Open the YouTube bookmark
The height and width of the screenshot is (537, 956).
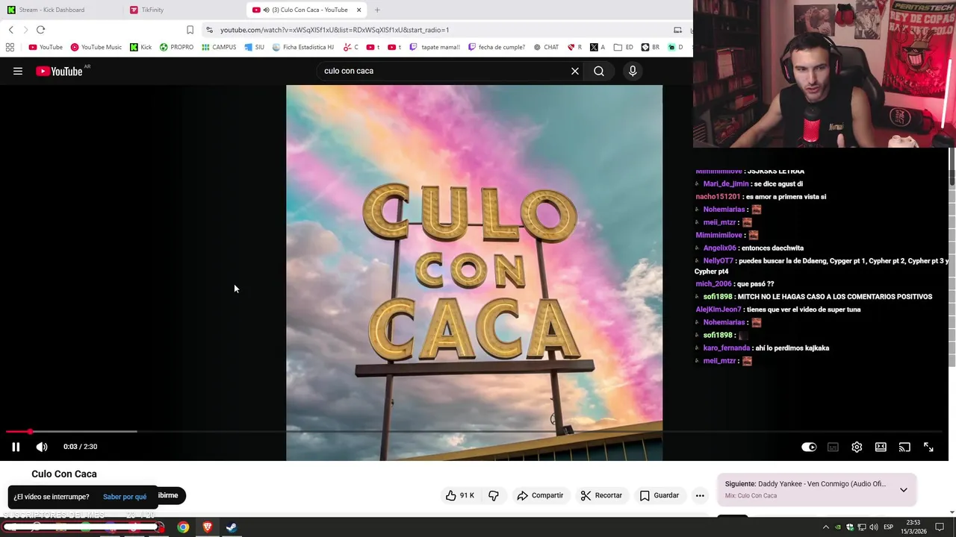coord(46,47)
